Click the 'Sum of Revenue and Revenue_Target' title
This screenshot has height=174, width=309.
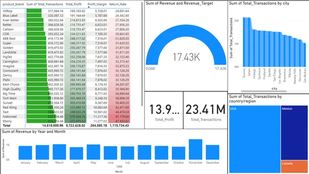point(179,3)
